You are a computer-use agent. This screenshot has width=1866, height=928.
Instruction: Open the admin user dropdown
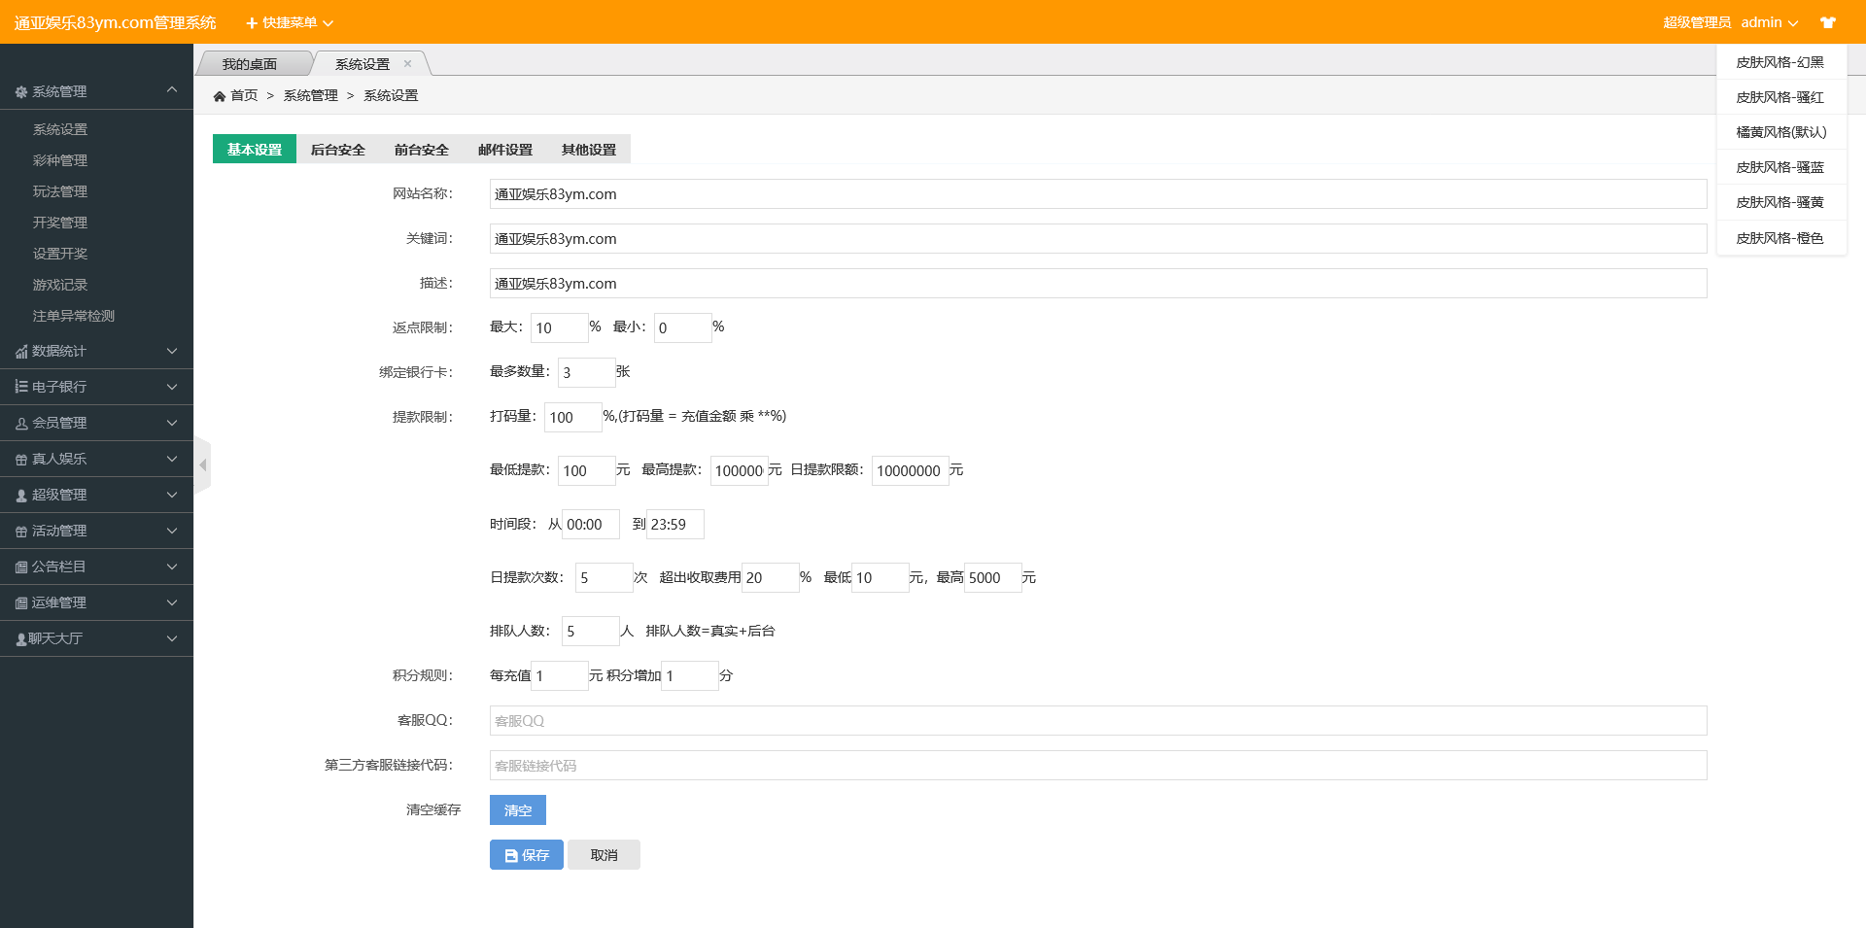click(1769, 22)
